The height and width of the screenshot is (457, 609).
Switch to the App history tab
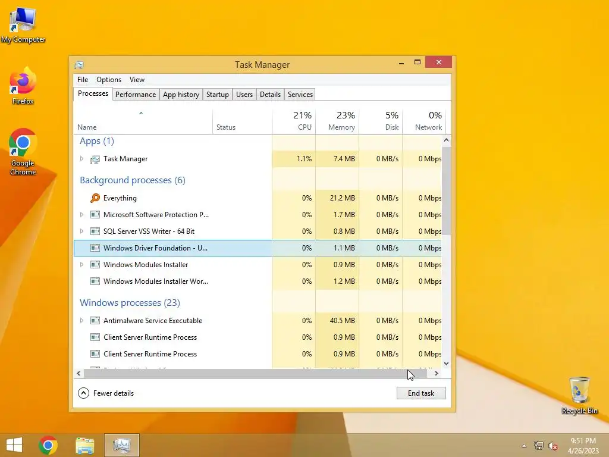pyautogui.click(x=181, y=95)
